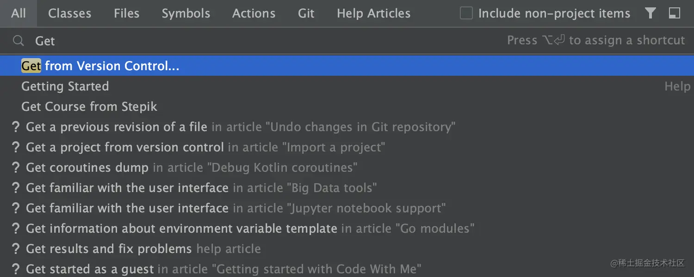Viewport: 694px width, 277px height.
Task: Open the Files tab
Action: tap(126, 13)
